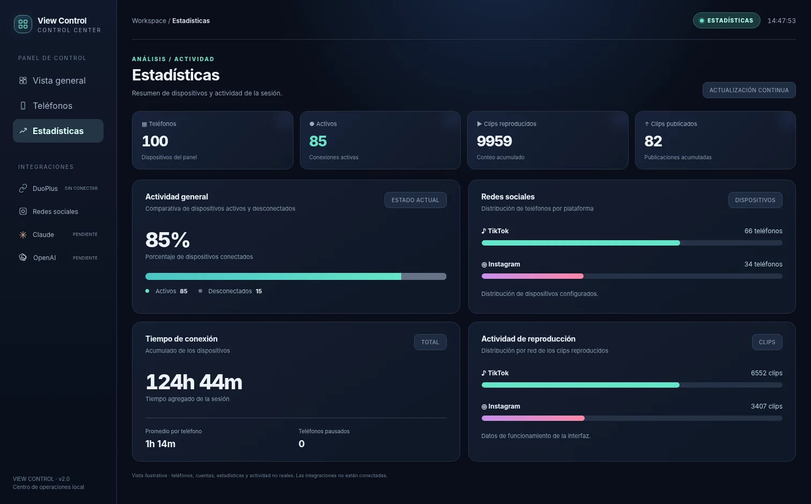This screenshot has width=811, height=504.
Task: Click the up-arrow icon beside Clips publicados
Action: (647, 124)
